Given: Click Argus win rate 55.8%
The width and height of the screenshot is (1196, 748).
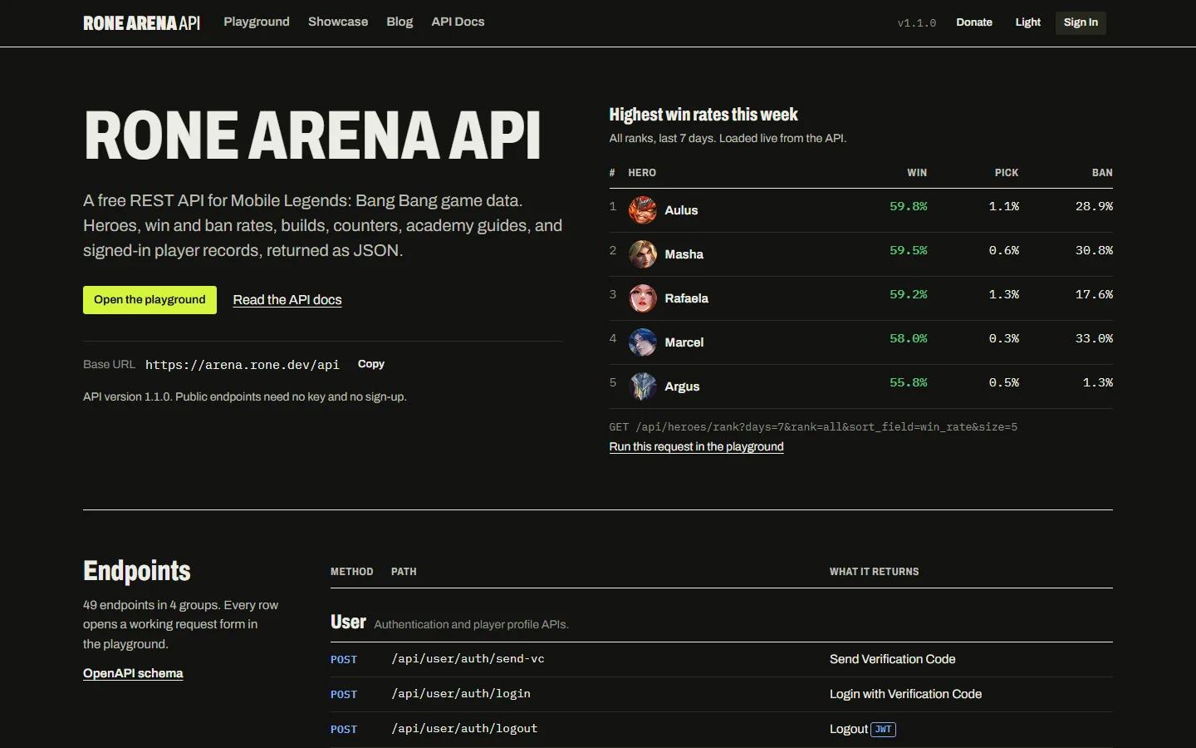Looking at the screenshot, I should [x=908, y=382].
